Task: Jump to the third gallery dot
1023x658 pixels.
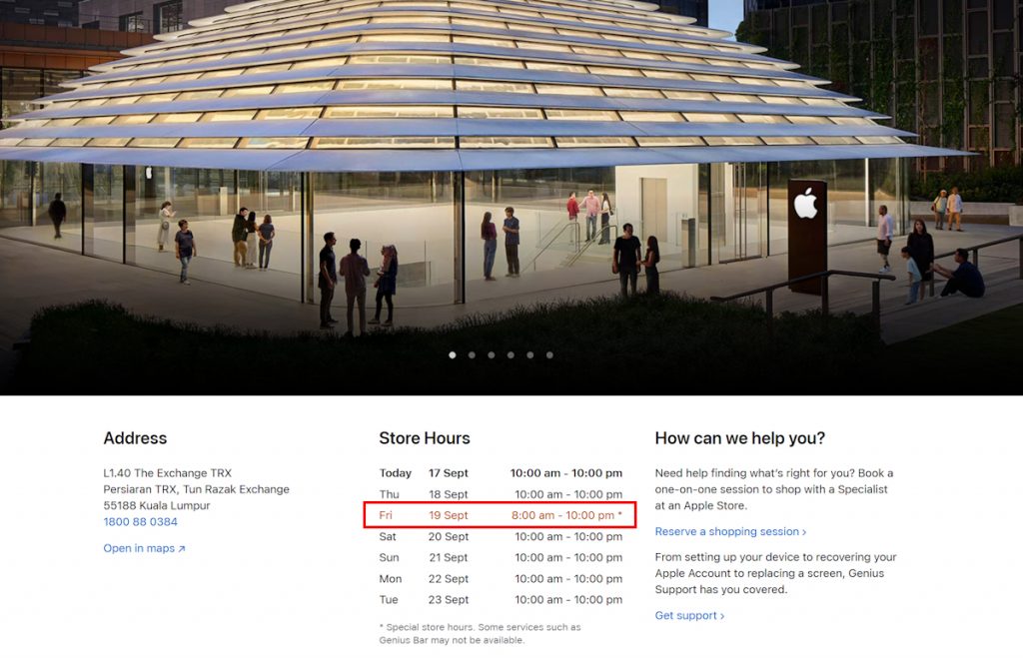Action: (x=492, y=354)
